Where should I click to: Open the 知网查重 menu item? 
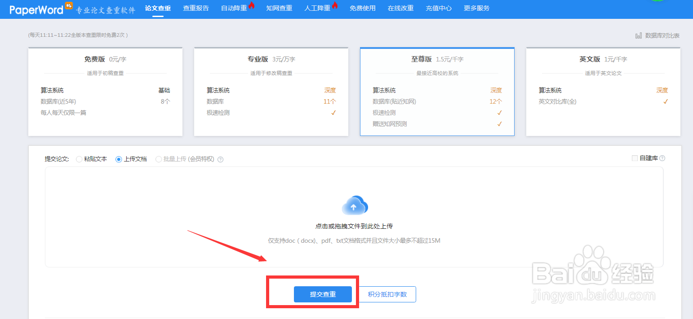click(279, 8)
